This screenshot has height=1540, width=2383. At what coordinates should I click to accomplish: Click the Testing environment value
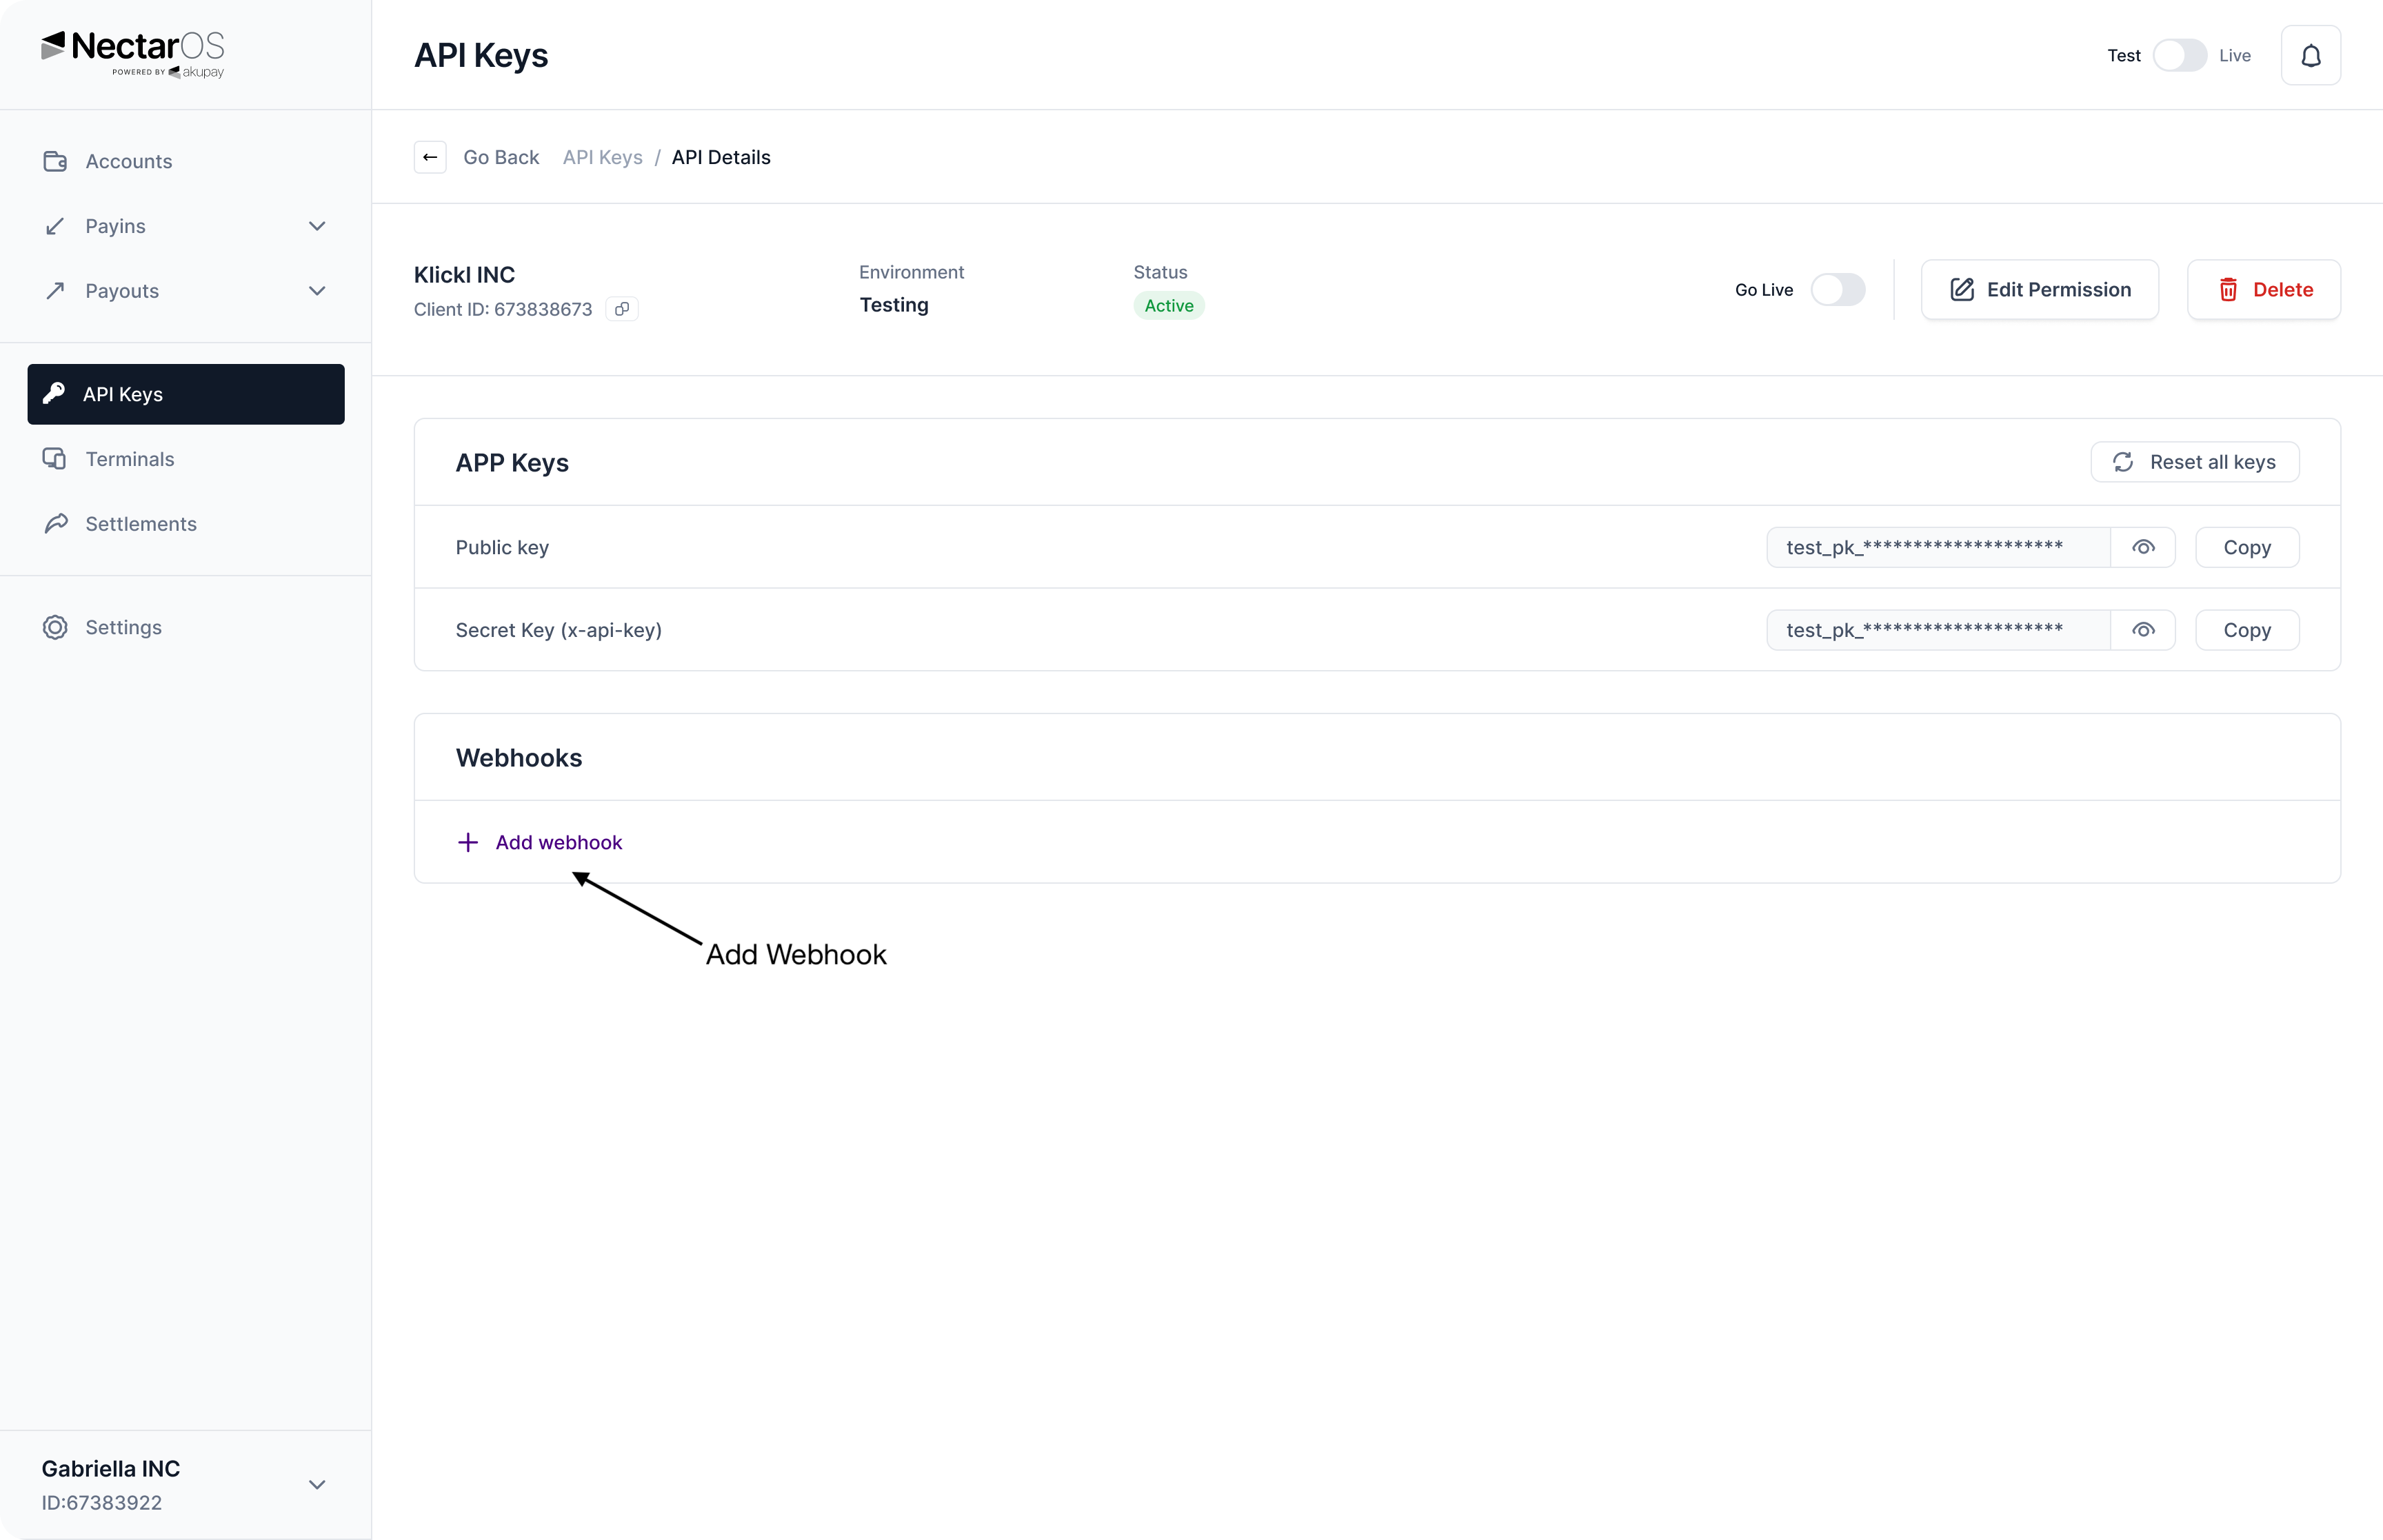893,305
